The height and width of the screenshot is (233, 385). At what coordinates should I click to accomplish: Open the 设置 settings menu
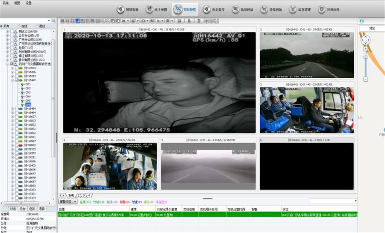pyautogui.click(x=28, y=3)
